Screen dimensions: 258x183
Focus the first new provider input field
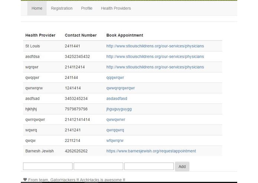(48, 166)
